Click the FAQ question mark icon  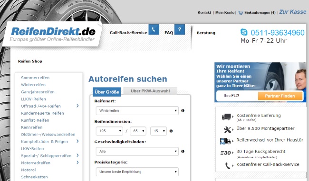(180, 30)
